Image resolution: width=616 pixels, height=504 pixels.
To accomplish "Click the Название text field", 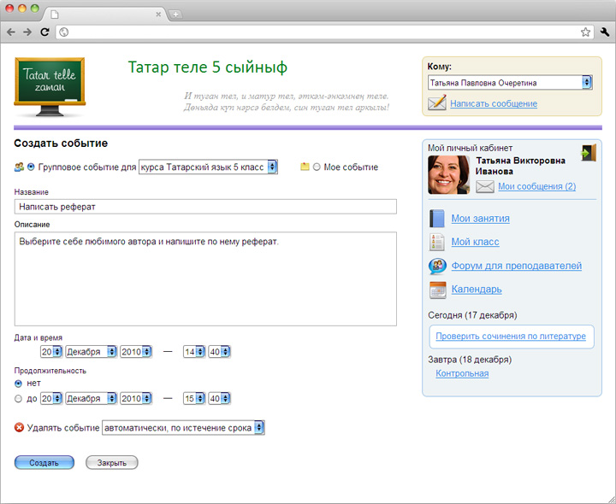I will click(205, 207).
